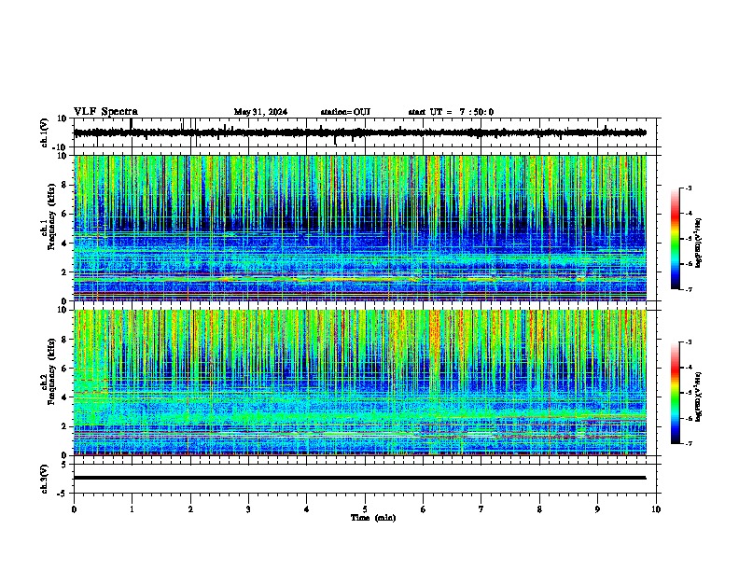Click the "-4" label on ch.1 color bar
Screen dimensions: 739x571
click(x=688, y=214)
